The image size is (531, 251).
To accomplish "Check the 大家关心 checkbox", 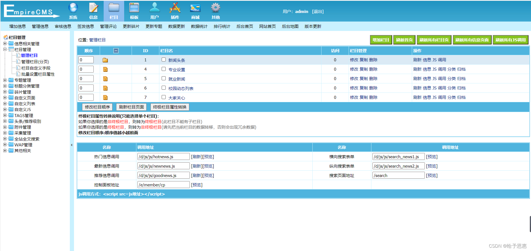I will point(164,97).
